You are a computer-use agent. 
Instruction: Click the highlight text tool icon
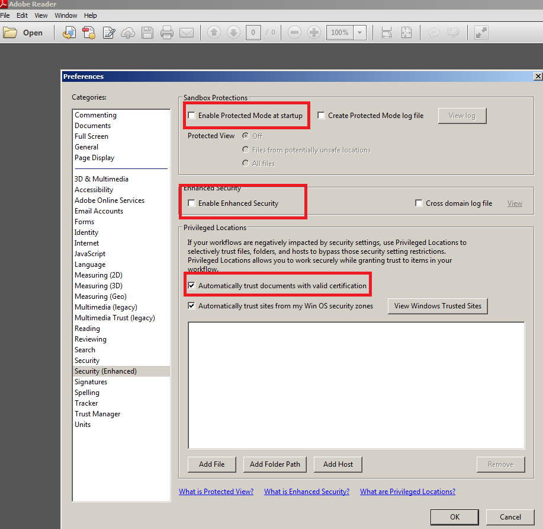coord(454,33)
